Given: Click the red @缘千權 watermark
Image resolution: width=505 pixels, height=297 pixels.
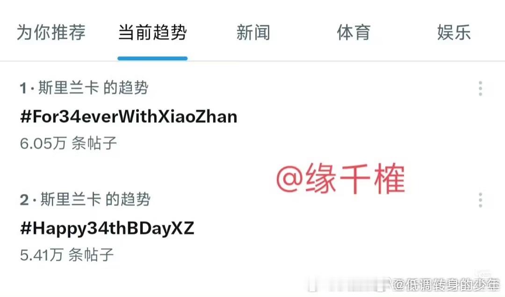Looking at the screenshot, I should [340, 178].
